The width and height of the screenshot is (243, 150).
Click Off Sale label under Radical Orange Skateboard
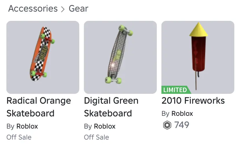pyautogui.click(x=19, y=137)
